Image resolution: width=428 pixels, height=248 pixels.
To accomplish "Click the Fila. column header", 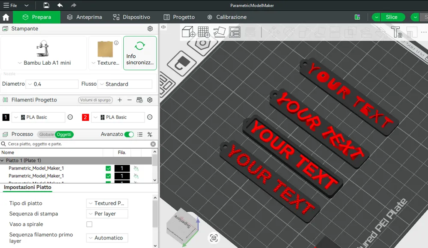I will coord(122,152).
